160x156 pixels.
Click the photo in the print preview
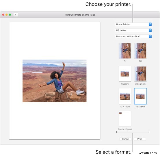pyautogui.click(x=55, y=81)
